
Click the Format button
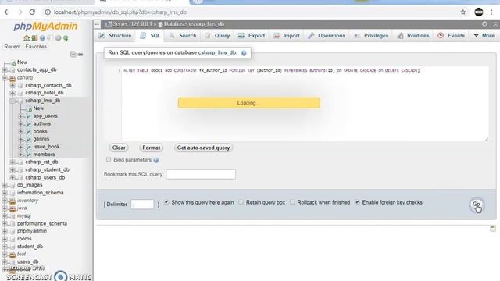pyautogui.click(x=151, y=148)
